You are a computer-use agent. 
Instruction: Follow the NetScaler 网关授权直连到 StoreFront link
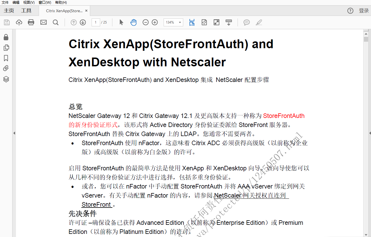(x=185, y=200)
